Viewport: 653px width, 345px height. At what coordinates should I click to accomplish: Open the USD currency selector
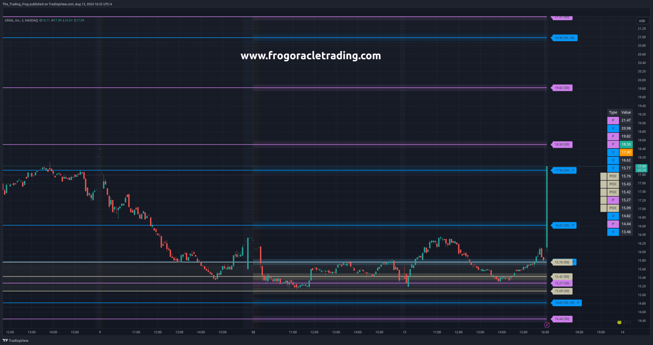point(642,21)
